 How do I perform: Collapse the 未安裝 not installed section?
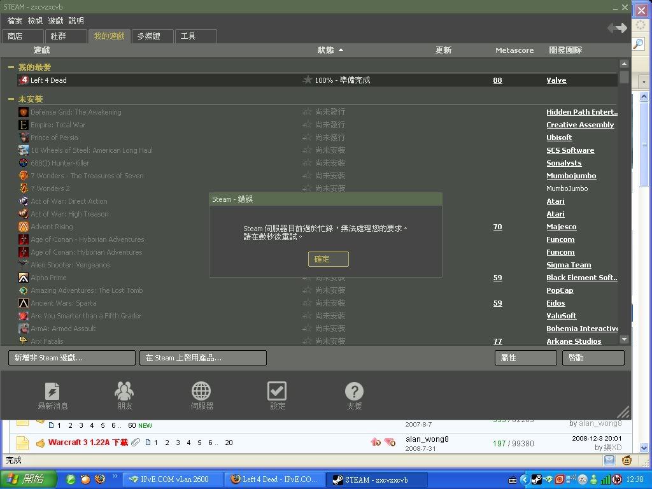point(11,99)
